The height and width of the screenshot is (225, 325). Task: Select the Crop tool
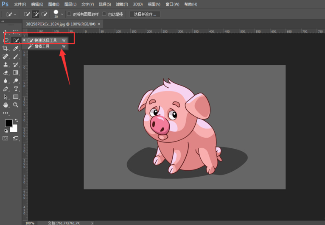point(6,49)
